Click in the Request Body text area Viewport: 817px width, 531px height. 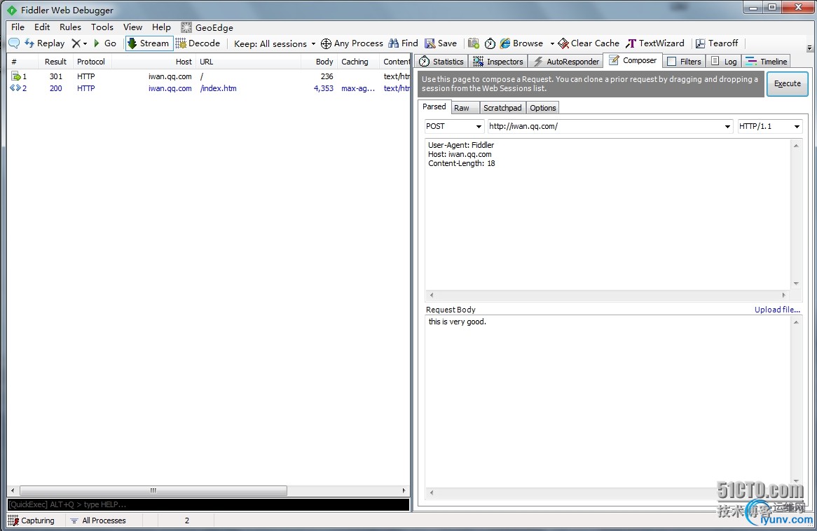(608, 401)
